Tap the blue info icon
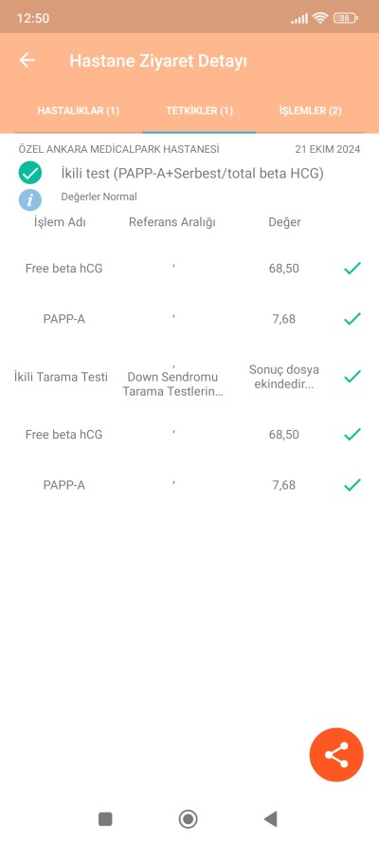This screenshot has width=379, height=843. point(30,199)
